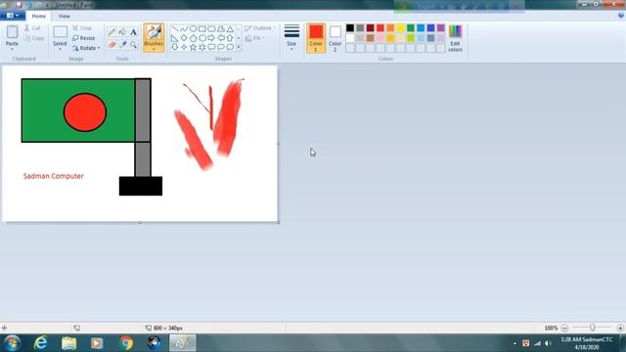Open the shape Outline dropdown
626x352 pixels.
[x=260, y=28]
